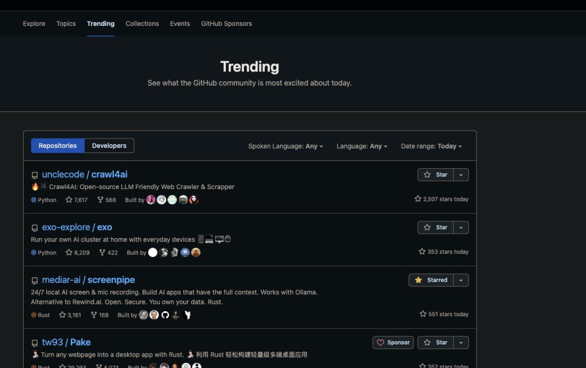The image size is (586, 368).
Task: View screenpipe forks count 168
Action: (x=99, y=315)
